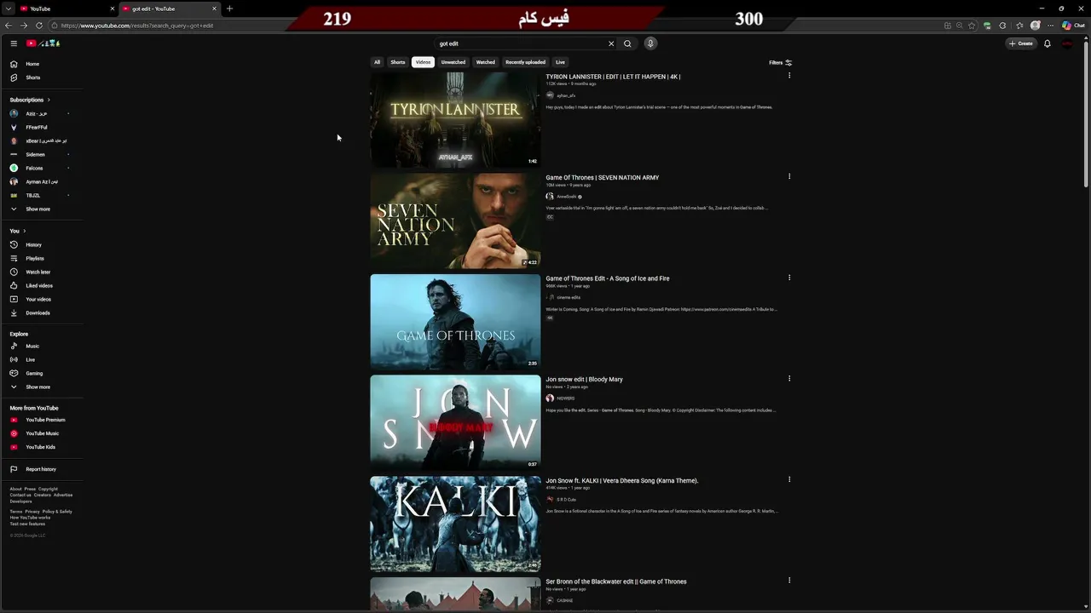Open 'Game Of Thrones | SEVEN NATION ARMY' title
This screenshot has width=1091, height=613.
pyautogui.click(x=603, y=178)
